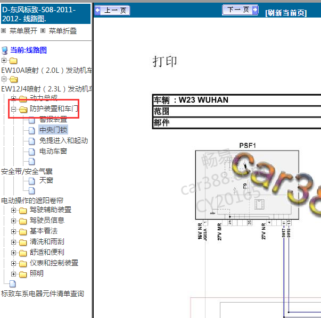Screen dimensions: 321x318
Task: Click the page icon beside 天窗
Action: click(x=32, y=181)
